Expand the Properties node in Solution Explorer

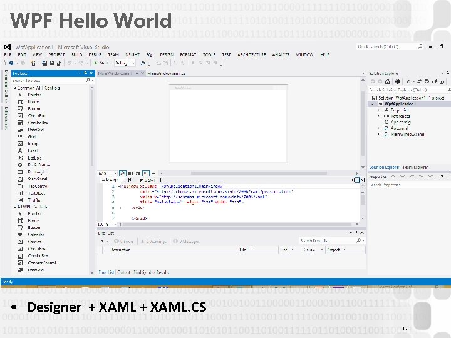click(x=378, y=110)
